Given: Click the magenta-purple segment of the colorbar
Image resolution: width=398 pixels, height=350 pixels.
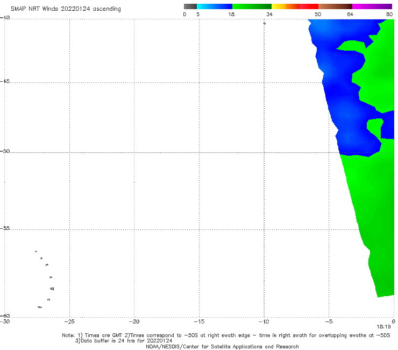Looking at the screenshot, I should 372,6.
